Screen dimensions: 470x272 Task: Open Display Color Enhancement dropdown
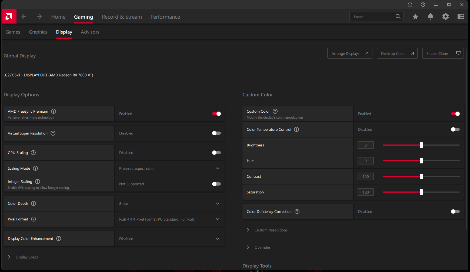coord(170,239)
